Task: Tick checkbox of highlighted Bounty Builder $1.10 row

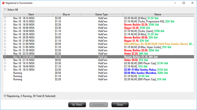Action: coord(5,57)
